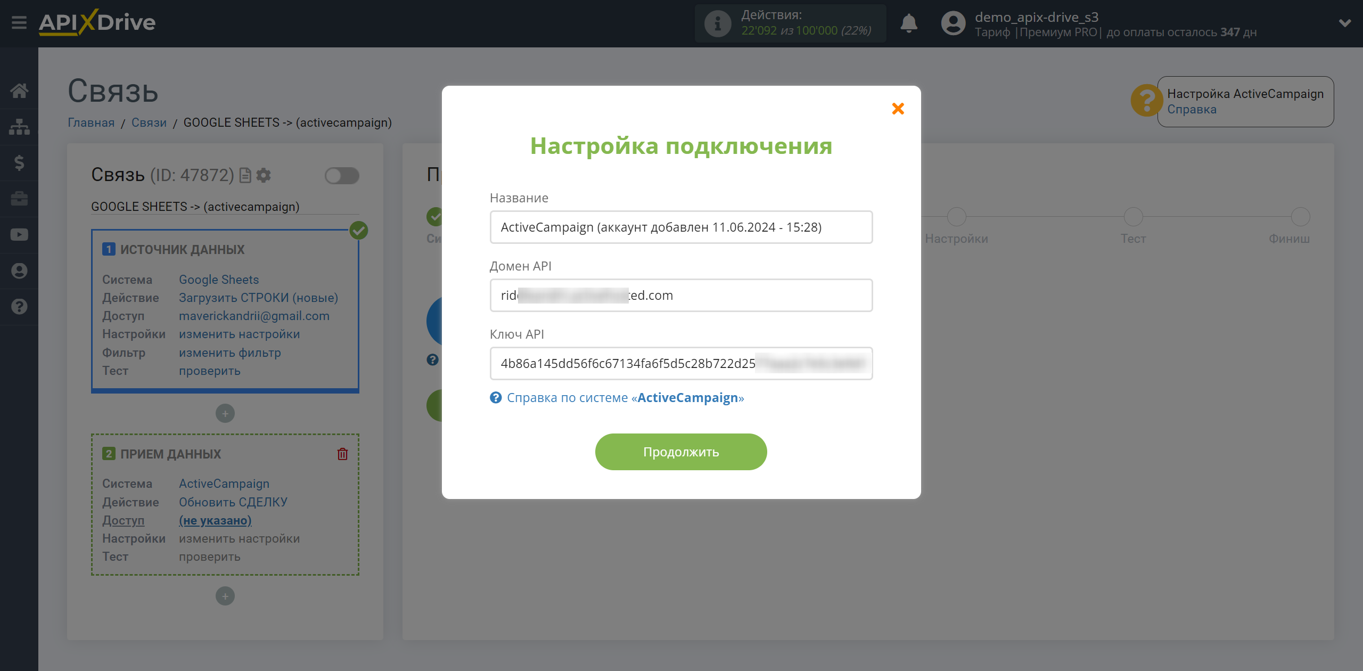Image resolution: width=1363 pixels, height=671 pixels.
Task: Open the help question icon in the sidebar
Action: [19, 307]
